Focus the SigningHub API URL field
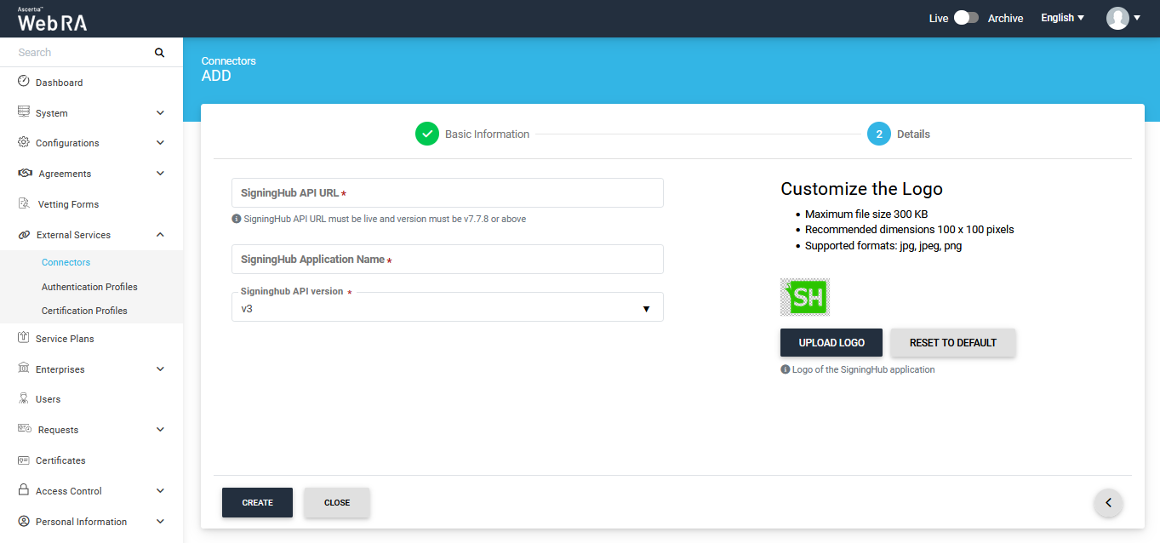This screenshot has width=1160, height=543. point(447,192)
